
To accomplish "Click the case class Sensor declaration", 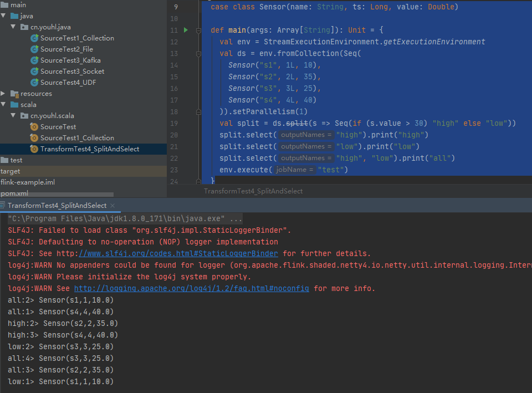I will click(334, 7).
